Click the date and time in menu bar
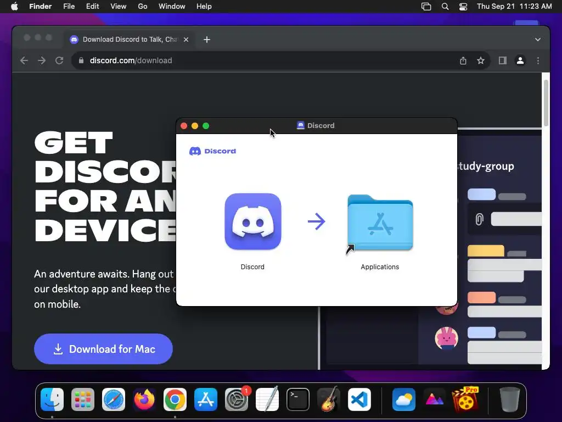562x422 pixels. tap(514, 7)
